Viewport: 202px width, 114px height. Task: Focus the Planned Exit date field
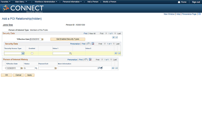pos(46,68)
